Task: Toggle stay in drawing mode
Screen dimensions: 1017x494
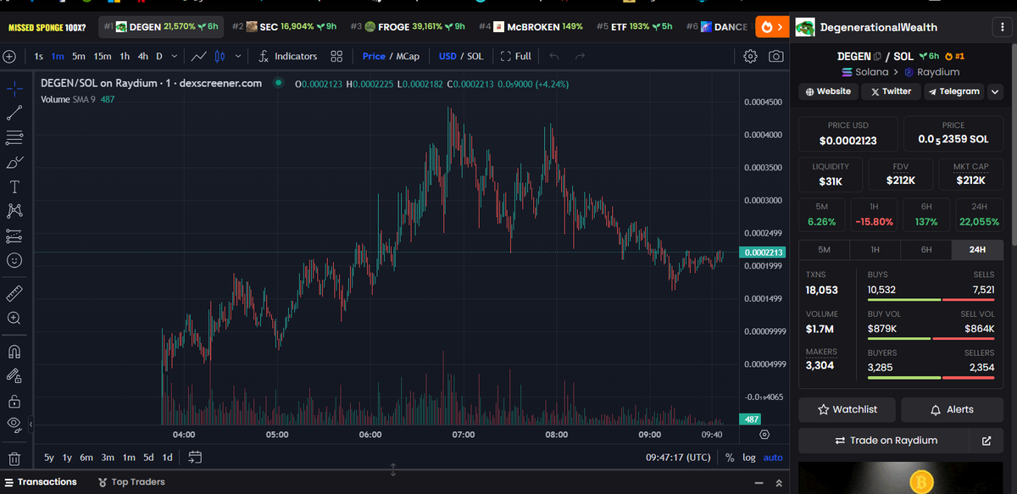Action: point(14,375)
